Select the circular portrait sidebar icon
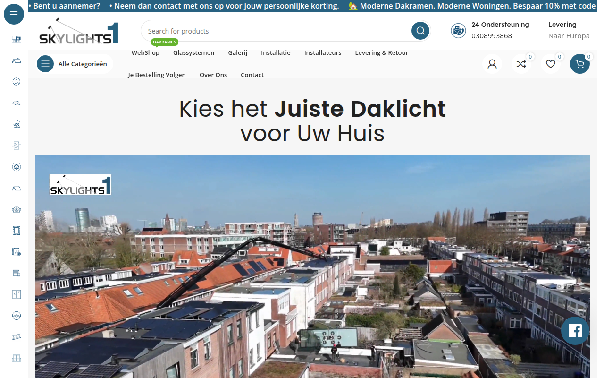 pos(17,82)
